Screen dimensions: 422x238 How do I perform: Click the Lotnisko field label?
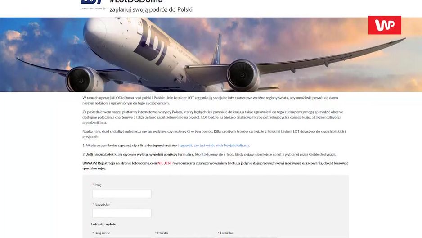(226, 233)
